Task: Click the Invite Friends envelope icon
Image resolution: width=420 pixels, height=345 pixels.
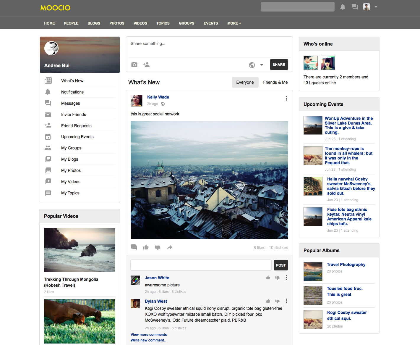Action: click(x=48, y=115)
